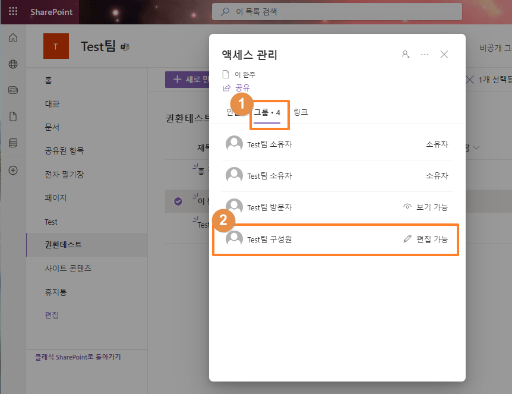This screenshot has height=394, width=512.
Task: Switch to the 링크 tab
Action: pos(301,112)
